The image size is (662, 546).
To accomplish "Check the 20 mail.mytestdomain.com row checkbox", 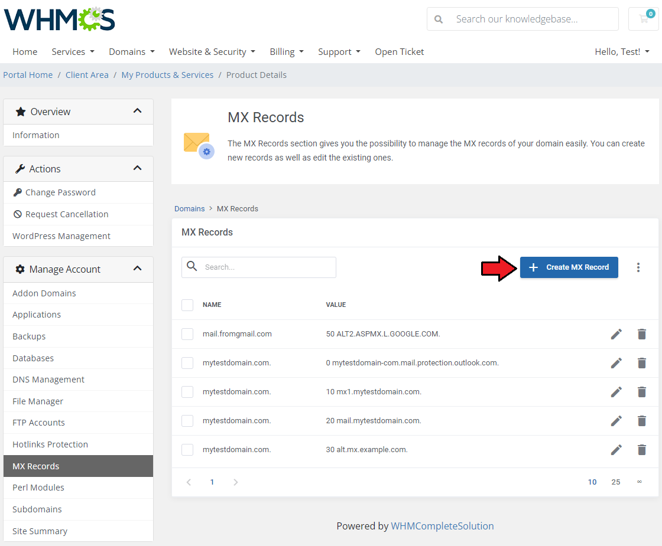I will (x=187, y=421).
